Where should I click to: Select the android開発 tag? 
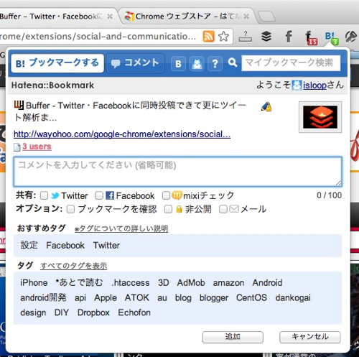(x=43, y=298)
